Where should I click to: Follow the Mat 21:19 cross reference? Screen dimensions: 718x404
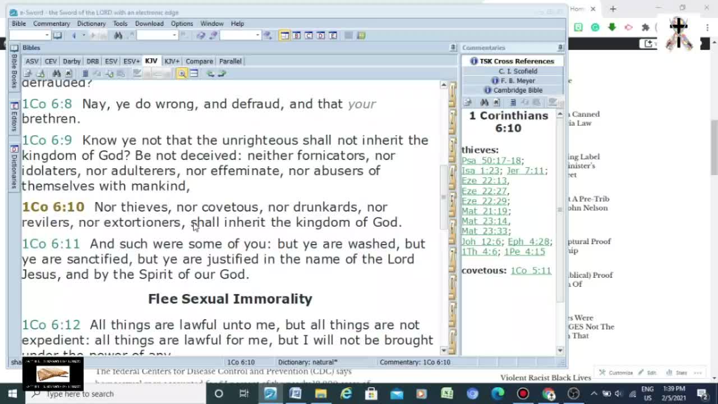click(x=484, y=211)
